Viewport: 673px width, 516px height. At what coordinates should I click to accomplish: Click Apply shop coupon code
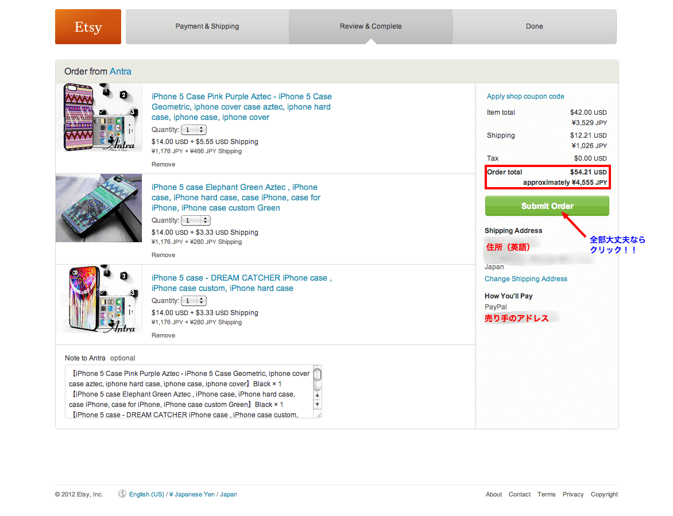[525, 96]
